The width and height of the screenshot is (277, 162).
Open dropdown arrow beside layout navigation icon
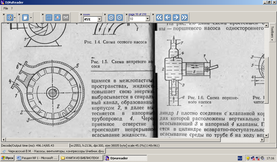click(15, 18)
